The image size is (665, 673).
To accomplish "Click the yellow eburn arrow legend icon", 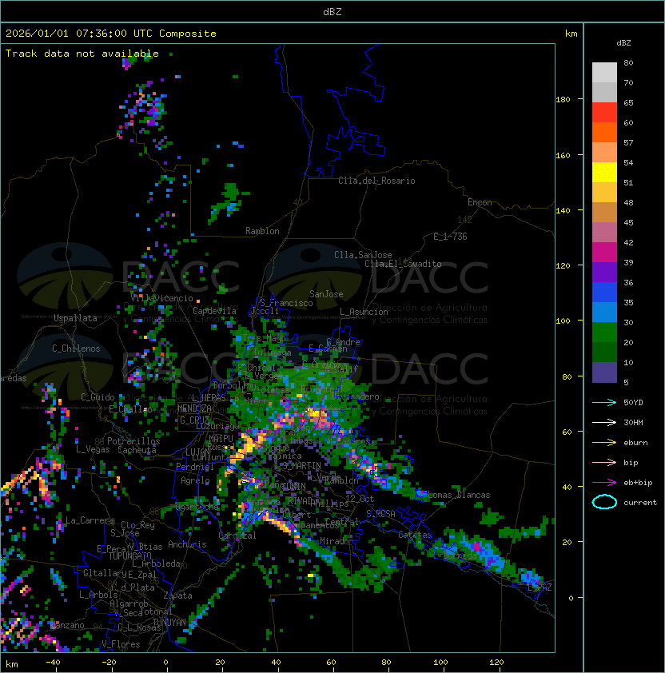I will pos(604,443).
